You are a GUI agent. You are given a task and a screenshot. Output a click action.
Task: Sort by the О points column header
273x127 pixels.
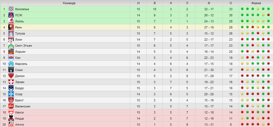pos(231,3)
